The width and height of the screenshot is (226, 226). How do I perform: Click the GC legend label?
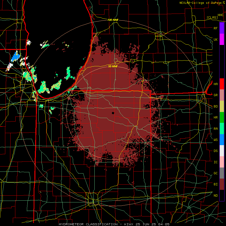click(x=215, y=173)
